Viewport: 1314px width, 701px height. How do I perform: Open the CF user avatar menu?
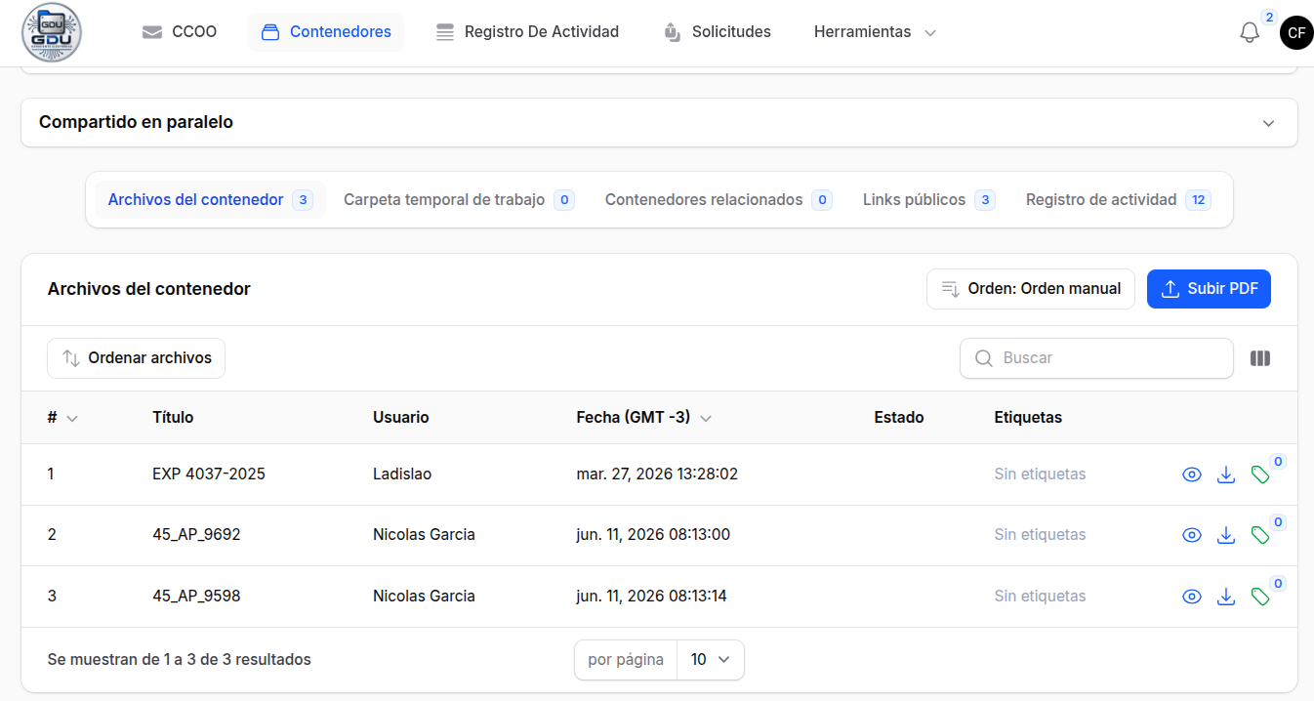(1296, 32)
